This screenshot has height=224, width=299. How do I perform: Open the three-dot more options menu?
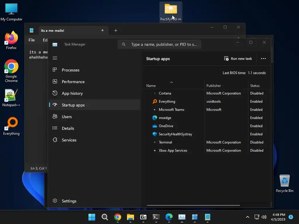click(263, 58)
